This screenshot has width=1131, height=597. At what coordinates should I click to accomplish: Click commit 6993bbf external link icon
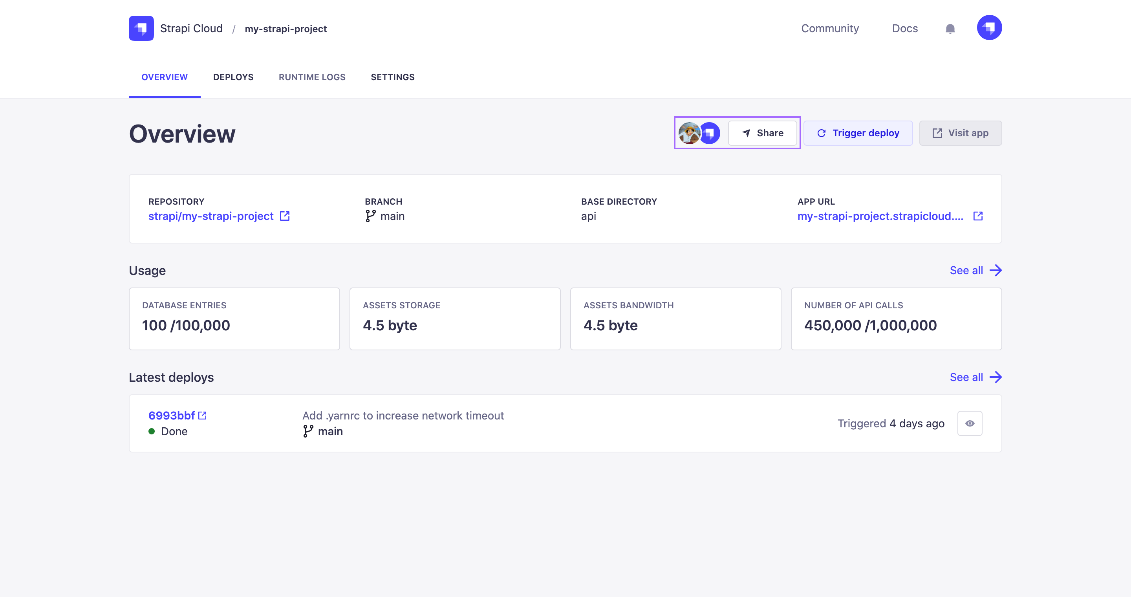pos(202,415)
